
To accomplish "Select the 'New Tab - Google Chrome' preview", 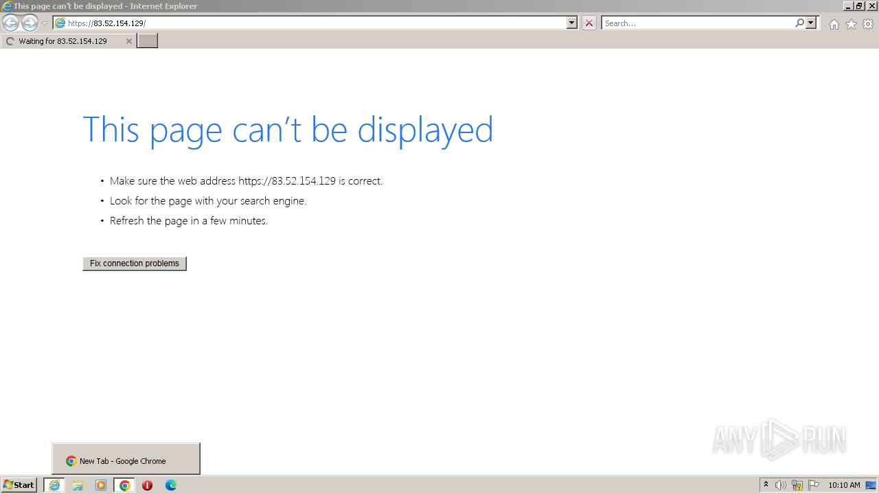I will click(x=126, y=459).
